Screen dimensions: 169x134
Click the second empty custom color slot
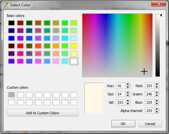tap(29, 95)
